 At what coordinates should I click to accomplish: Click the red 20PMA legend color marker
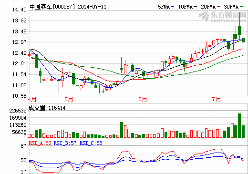pyautogui.click(x=218, y=7)
